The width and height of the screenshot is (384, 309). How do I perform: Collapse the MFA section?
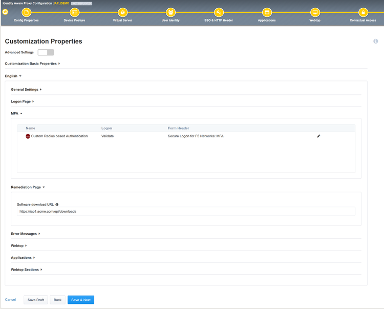click(17, 113)
